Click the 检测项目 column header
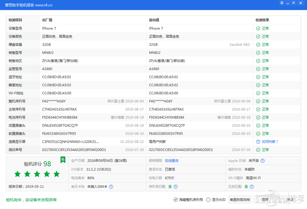 tap(15, 20)
